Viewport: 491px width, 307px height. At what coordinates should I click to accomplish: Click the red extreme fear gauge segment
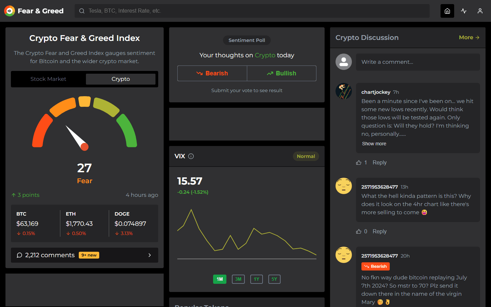[42, 131]
